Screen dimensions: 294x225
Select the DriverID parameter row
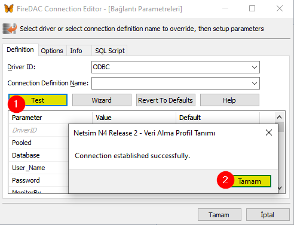coord(39,130)
